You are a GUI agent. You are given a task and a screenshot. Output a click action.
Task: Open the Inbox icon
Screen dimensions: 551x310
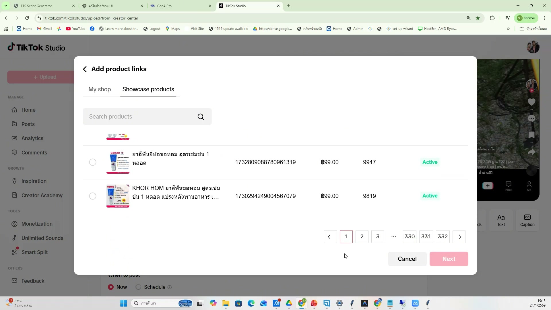point(509,185)
